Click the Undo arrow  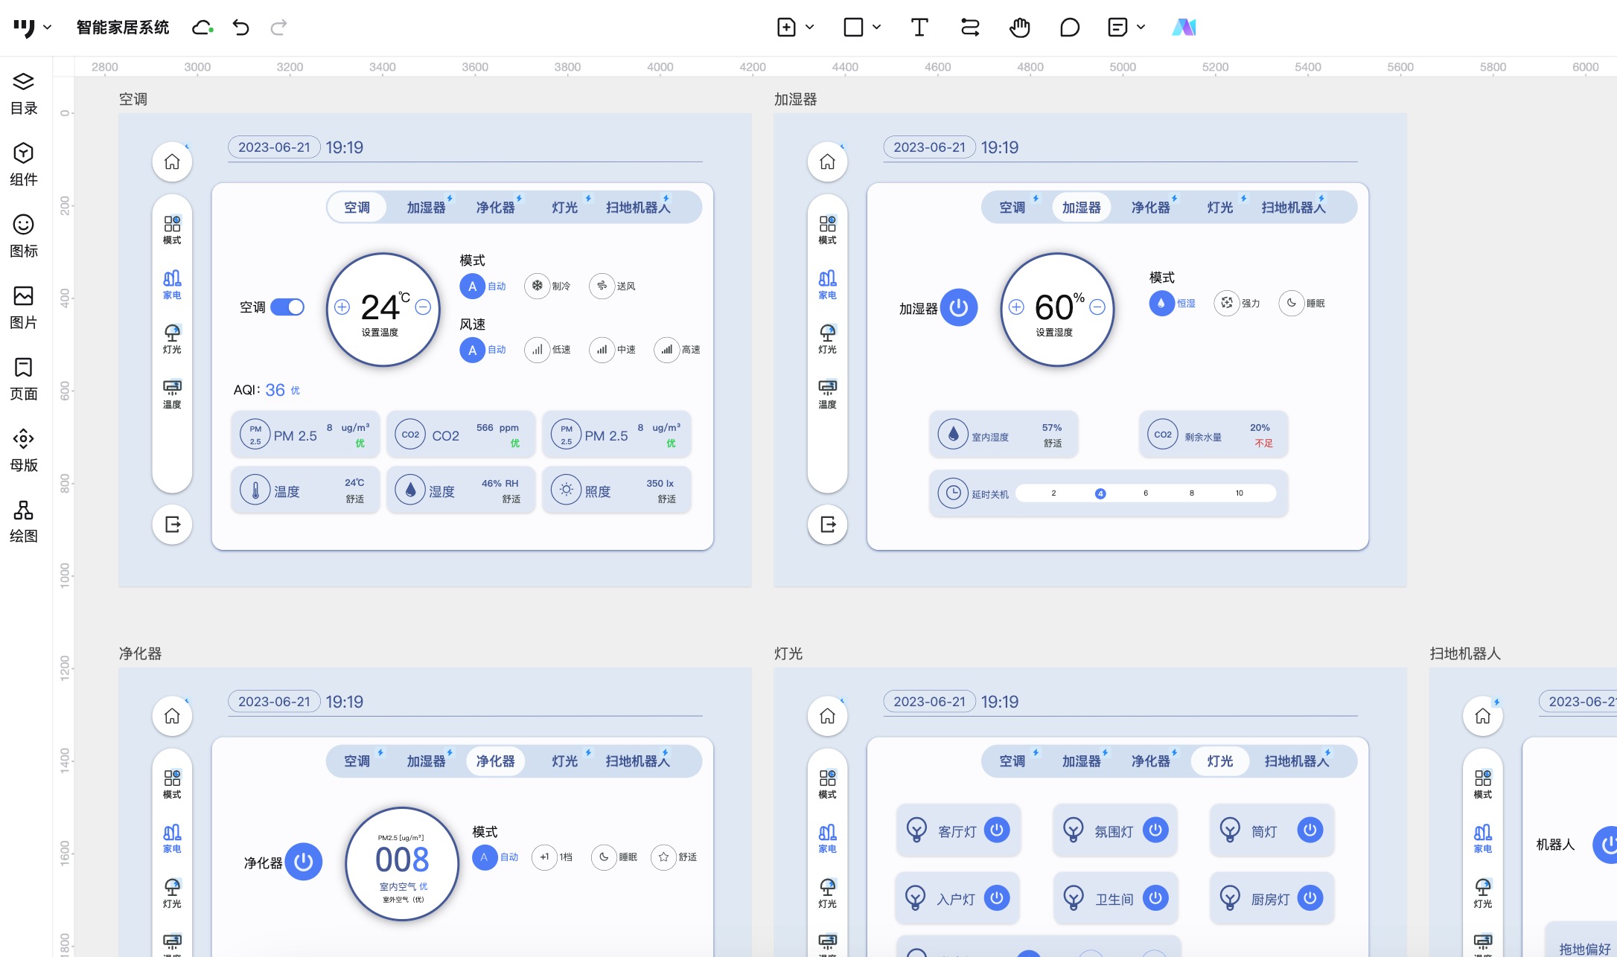coord(240,28)
